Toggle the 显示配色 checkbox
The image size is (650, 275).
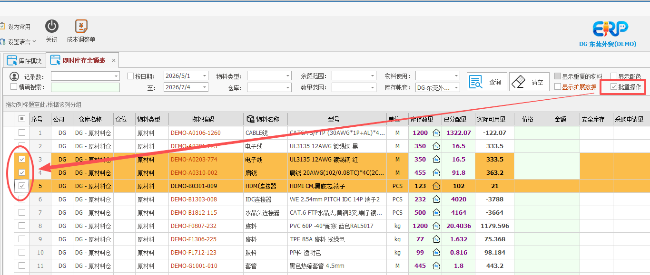(x=614, y=76)
